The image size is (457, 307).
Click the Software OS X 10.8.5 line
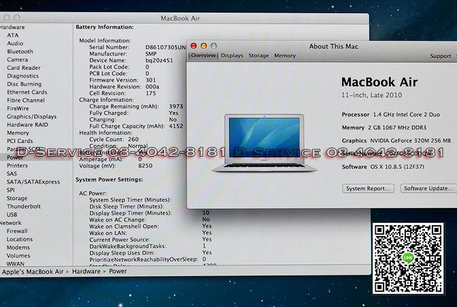[383, 167]
